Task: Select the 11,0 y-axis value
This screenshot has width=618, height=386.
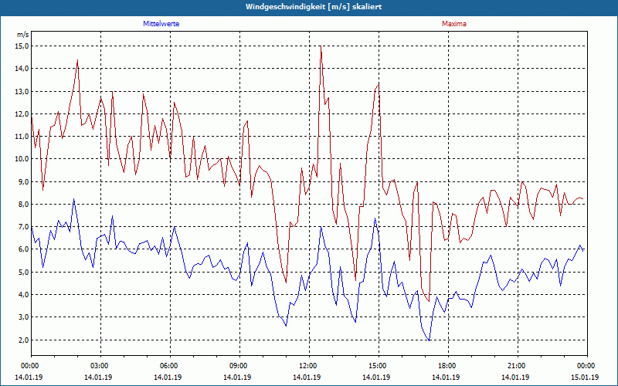Action: (x=22, y=137)
